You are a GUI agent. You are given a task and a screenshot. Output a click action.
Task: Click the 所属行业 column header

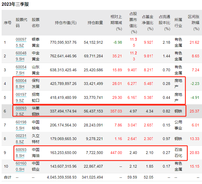pos(178,23)
